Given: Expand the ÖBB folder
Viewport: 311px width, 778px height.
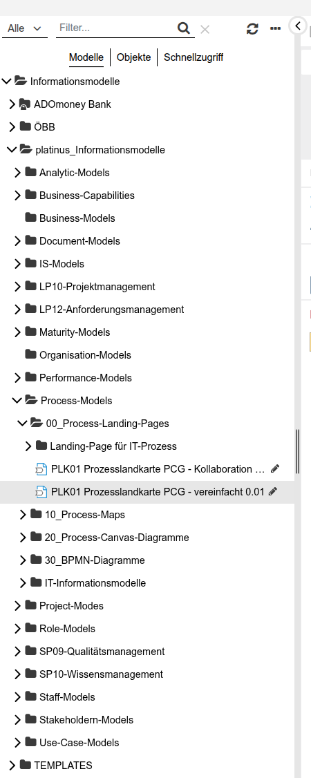Looking at the screenshot, I should tap(12, 127).
